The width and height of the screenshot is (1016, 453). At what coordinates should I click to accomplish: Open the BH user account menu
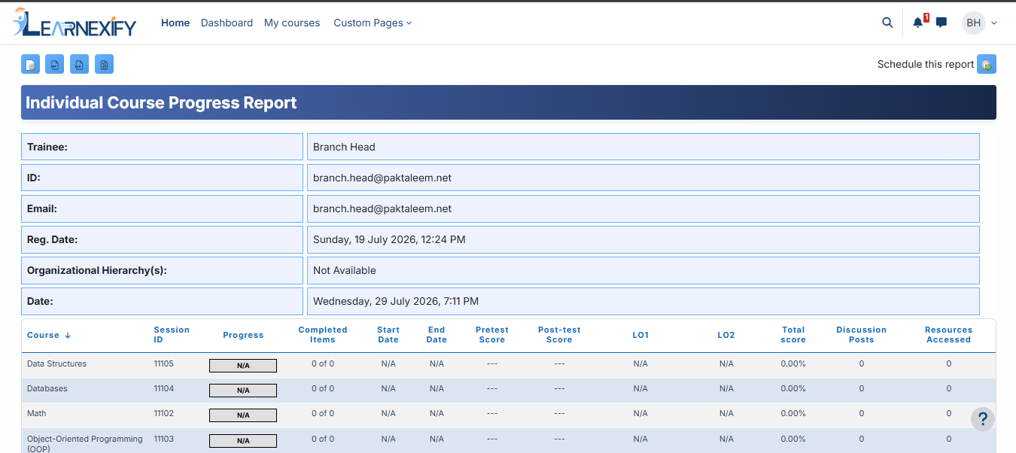979,23
